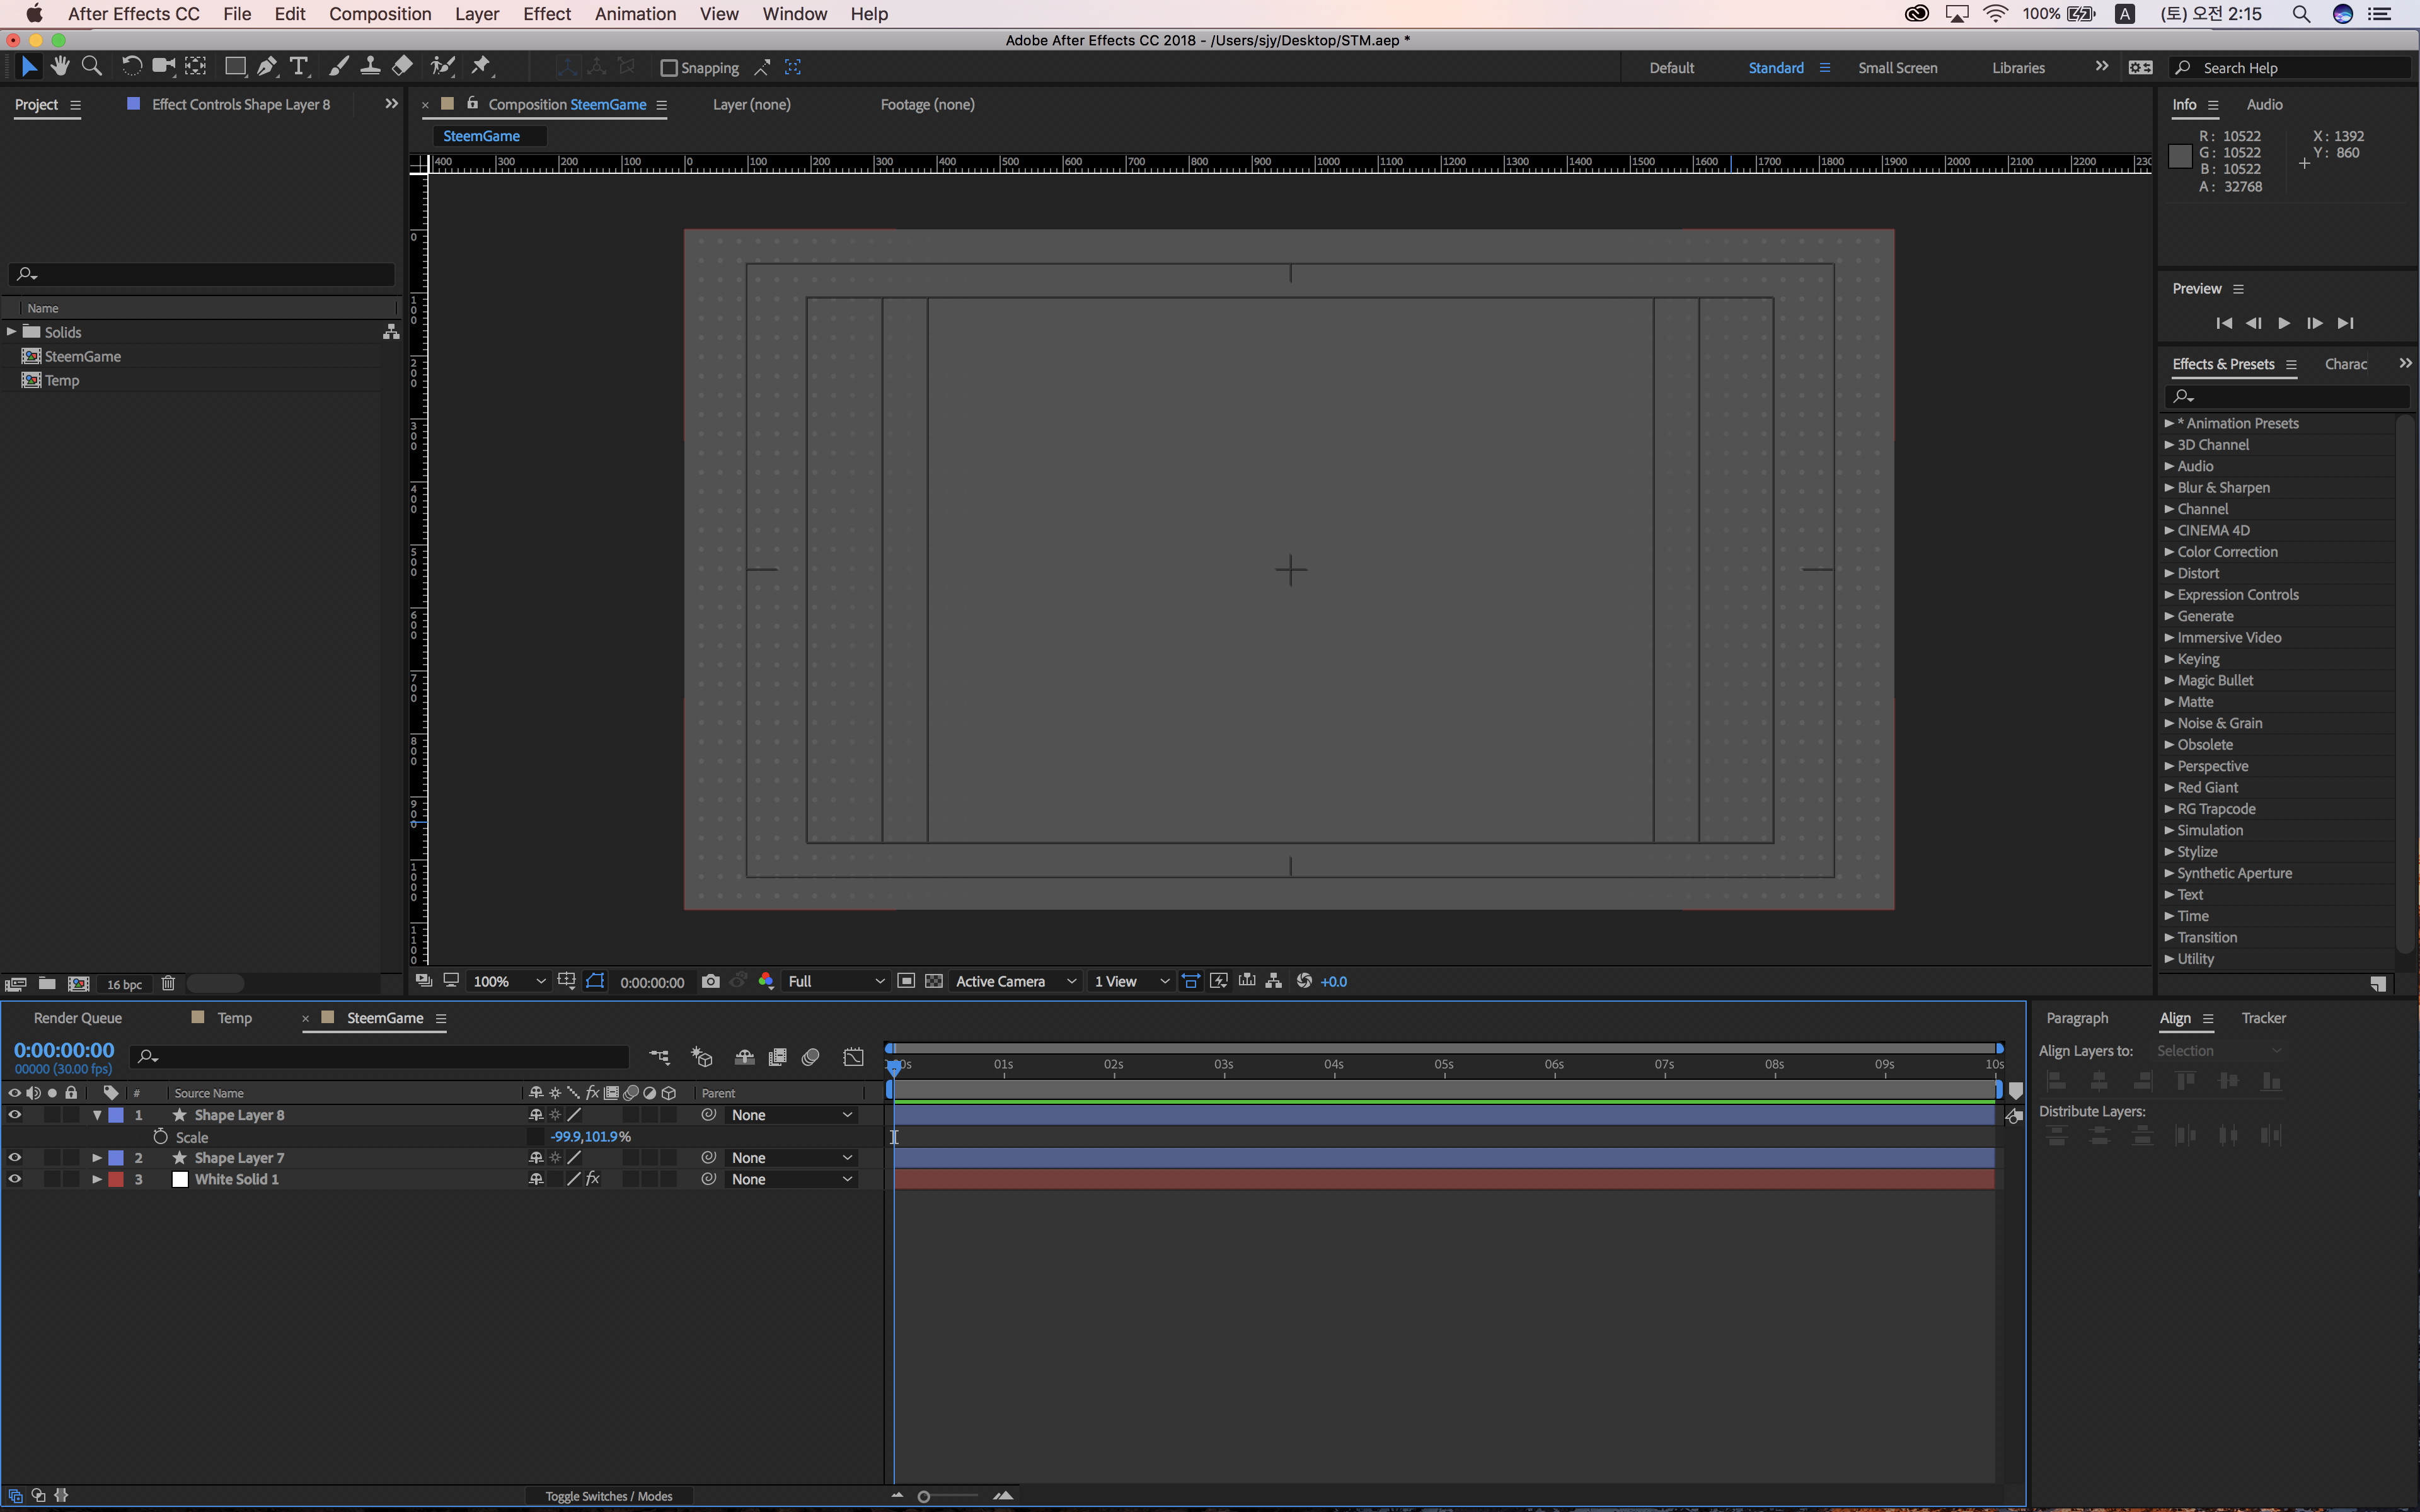Image resolution: width=2420 pixels, height=1512 pixels.
Task: Expand the Color Correction effects category
Action: [2169, 552]
